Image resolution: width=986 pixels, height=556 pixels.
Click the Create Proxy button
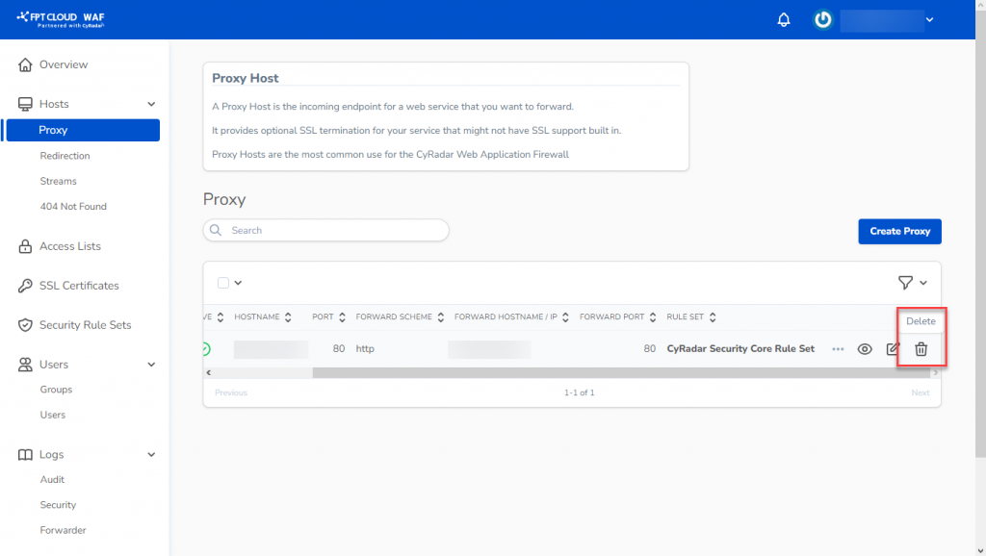(899, 231)
